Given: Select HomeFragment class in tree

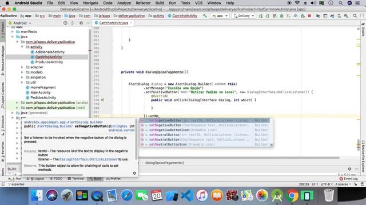Looking at the screenshot, I should click(43, 87).
